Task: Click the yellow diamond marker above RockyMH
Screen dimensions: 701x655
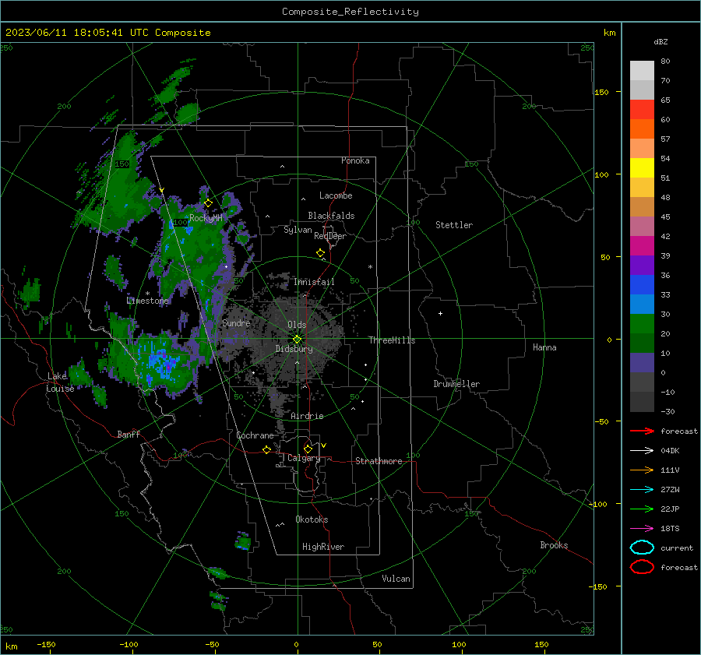Action: pos(208,203)
